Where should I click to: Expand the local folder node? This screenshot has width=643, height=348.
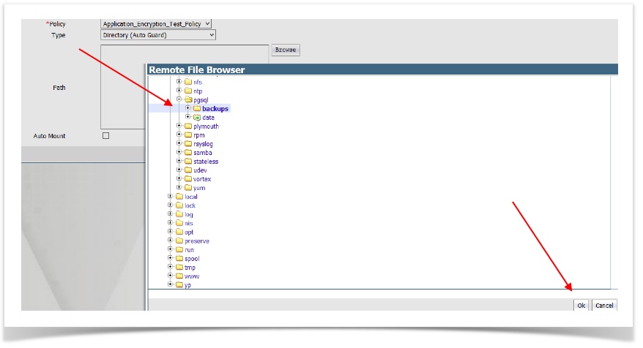click(x=171, y=197)
